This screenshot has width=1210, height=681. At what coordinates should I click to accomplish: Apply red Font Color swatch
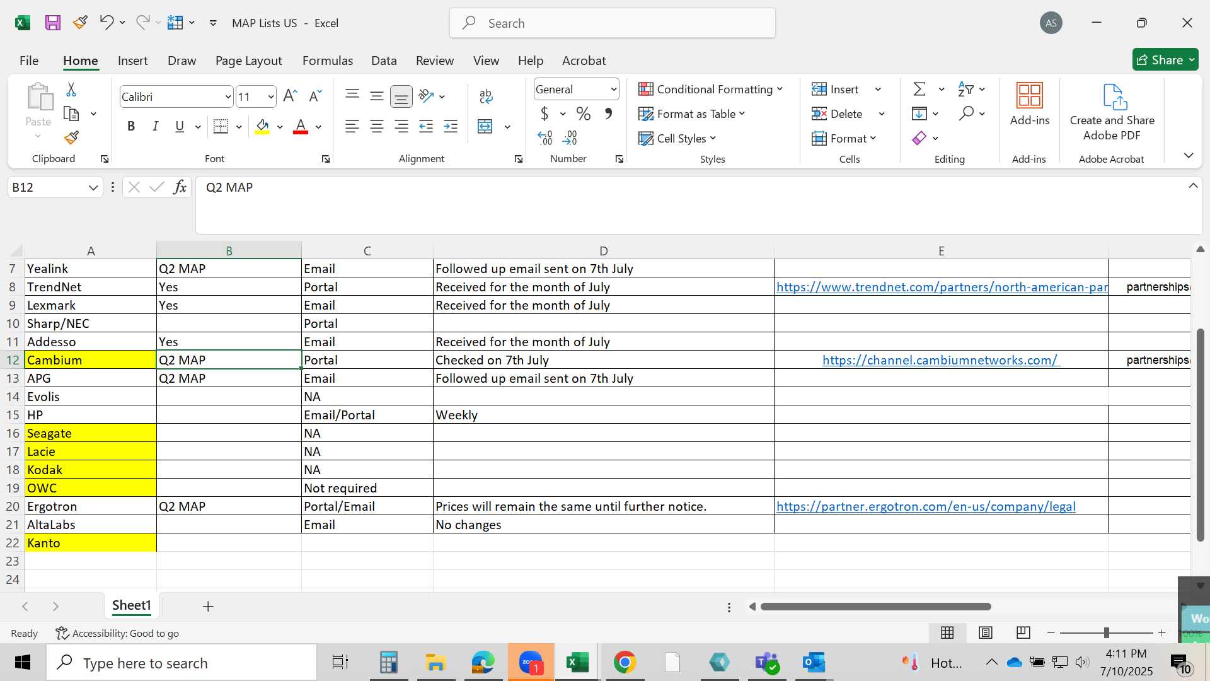[301, 126]
